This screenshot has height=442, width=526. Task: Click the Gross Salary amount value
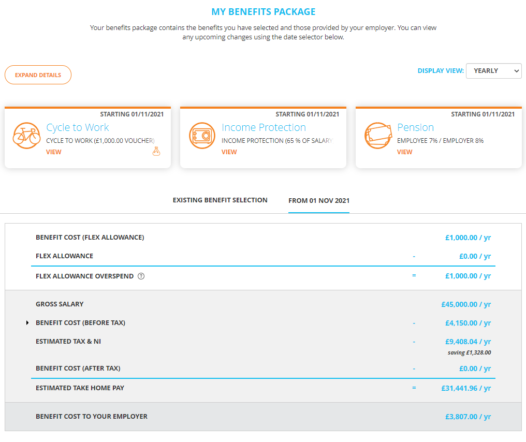pos(466,304)
